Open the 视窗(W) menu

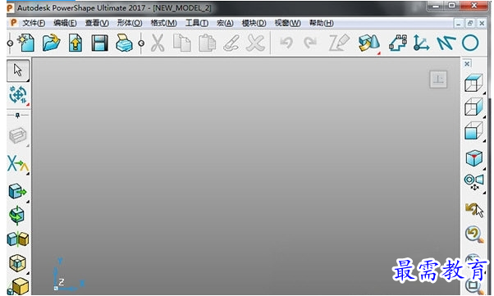click(x=287, y=23)
